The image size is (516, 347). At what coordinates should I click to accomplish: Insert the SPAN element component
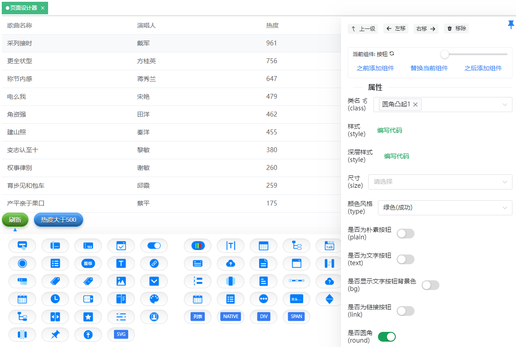pos(297,316)
